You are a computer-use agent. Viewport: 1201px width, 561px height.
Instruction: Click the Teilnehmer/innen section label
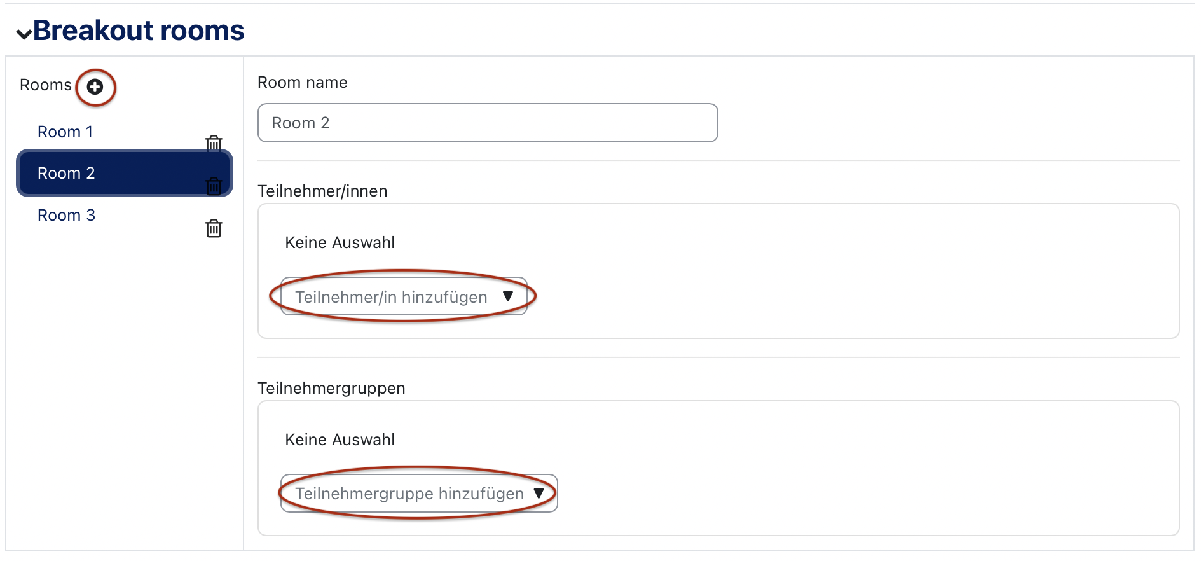(322, 191)
